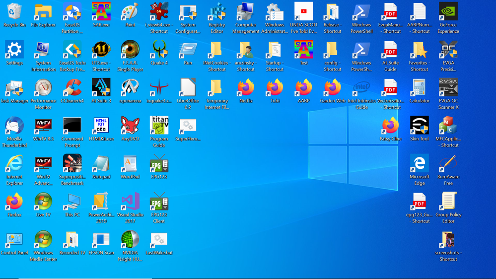
Task: Select the Internet Explorer icon
Action: [14, 163]
